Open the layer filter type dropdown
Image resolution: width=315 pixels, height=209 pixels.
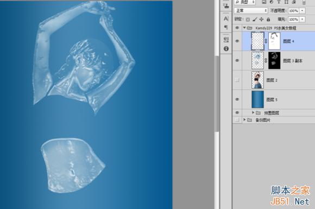[x=245, y=2]
